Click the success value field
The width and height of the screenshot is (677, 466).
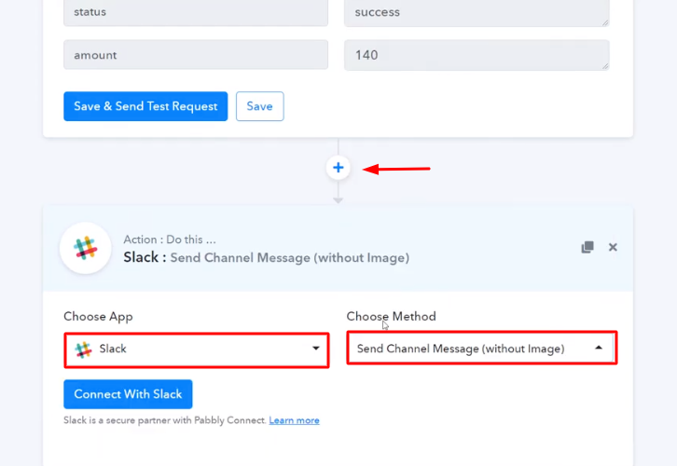click(477, 13)
